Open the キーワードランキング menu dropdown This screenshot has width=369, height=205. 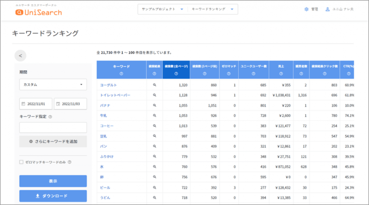[213, 9]
